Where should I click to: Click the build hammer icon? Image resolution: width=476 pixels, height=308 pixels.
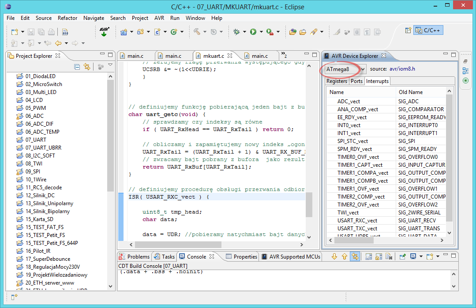tap(197, 32)
